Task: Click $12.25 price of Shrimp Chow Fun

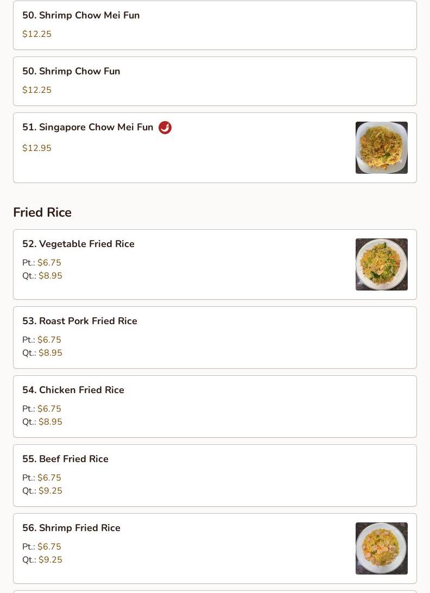Action: (x=37, y=90)
